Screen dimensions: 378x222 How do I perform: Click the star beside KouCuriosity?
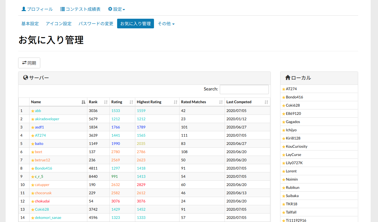[x=284, y=147]
